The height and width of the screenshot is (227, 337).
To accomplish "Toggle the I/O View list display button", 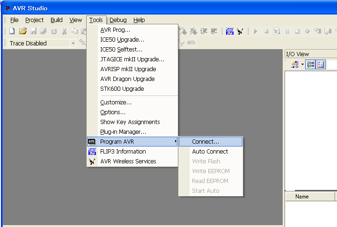I will coord(321,64).
